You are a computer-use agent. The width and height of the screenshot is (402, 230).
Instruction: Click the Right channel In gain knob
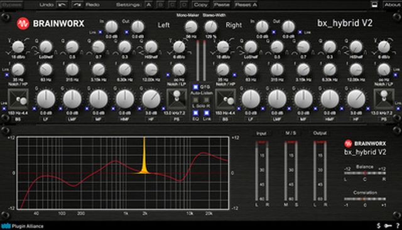coord(263,26)
